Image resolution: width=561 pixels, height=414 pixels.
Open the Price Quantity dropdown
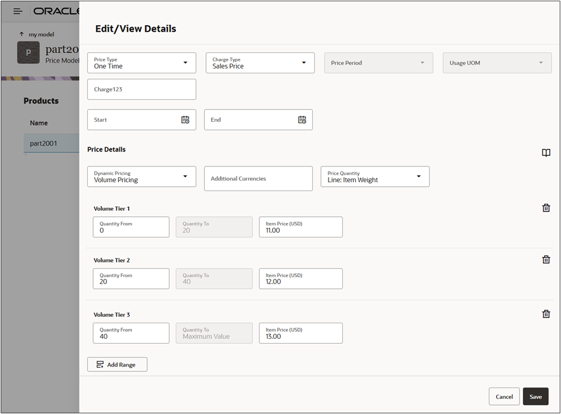coord(418,176)
